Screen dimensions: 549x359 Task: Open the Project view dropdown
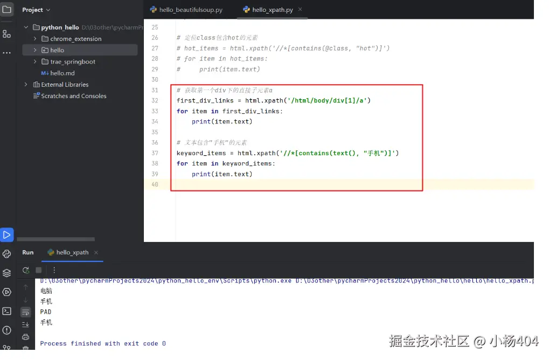click(36, 10)
